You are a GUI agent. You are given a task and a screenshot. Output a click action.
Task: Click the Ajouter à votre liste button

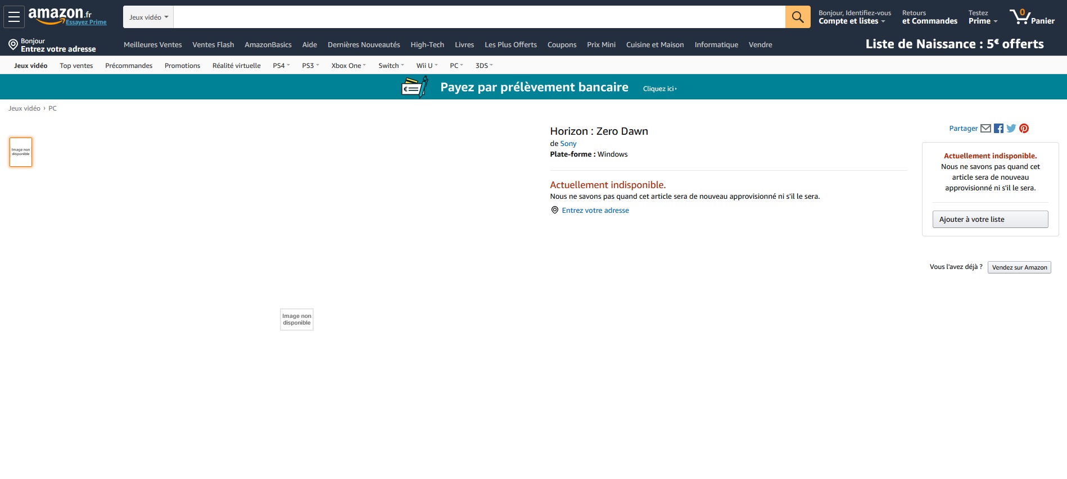[x=989, y=220]
